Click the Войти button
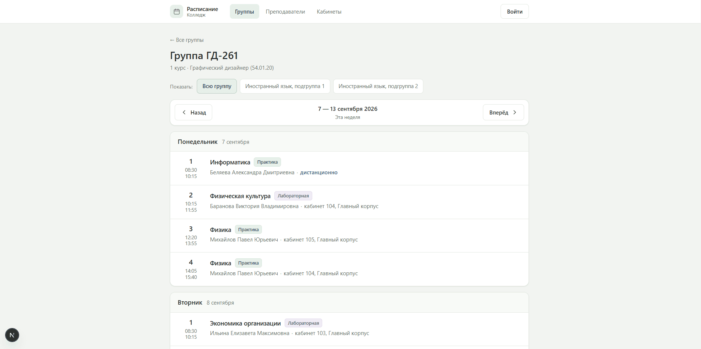The height and width of the screenshot is (349, 701). click(x=515, y=11)
